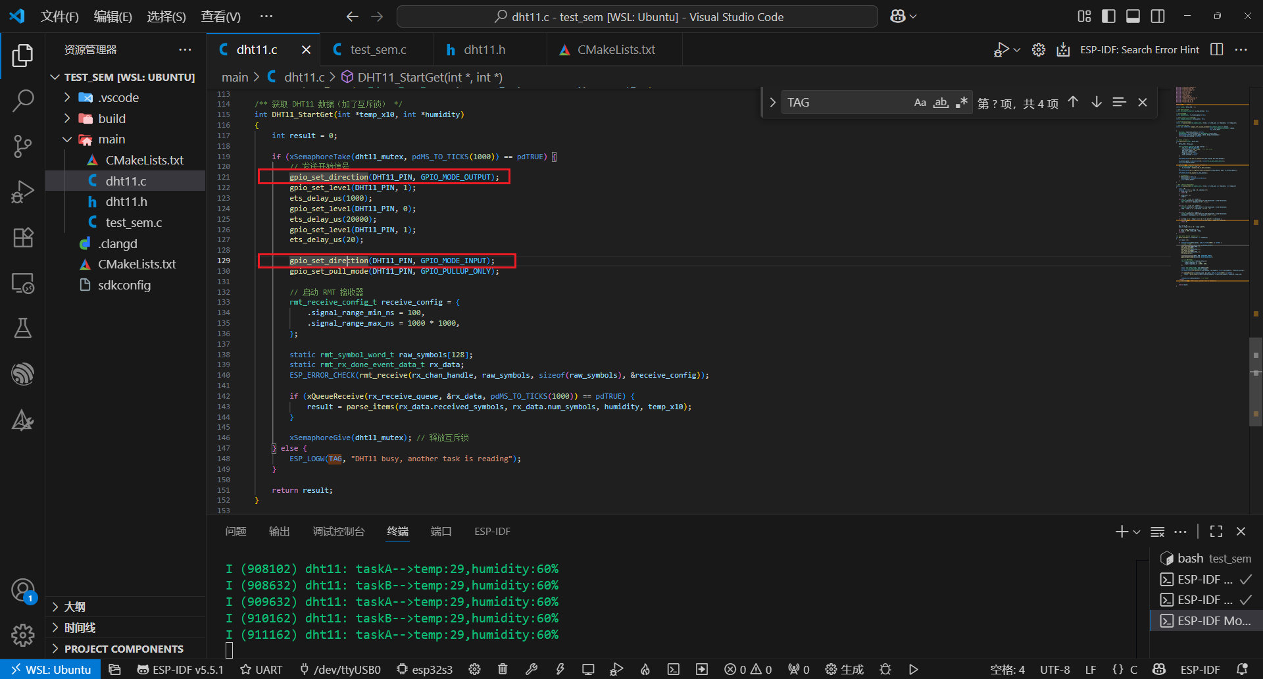Viewport: 1263px width, 679px height.
Task: Split the editor to the right
Action: point(1217,49)
